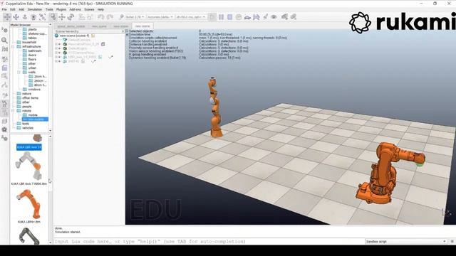Open the video recorder icon
This screenshot has height=256, width=456.
tap(5, 129)
